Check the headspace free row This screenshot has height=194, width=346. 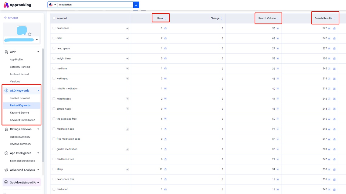coord(54,179)
